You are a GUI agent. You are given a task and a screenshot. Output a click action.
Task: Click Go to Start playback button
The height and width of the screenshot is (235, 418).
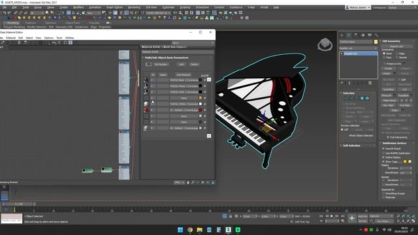(321, 216)
